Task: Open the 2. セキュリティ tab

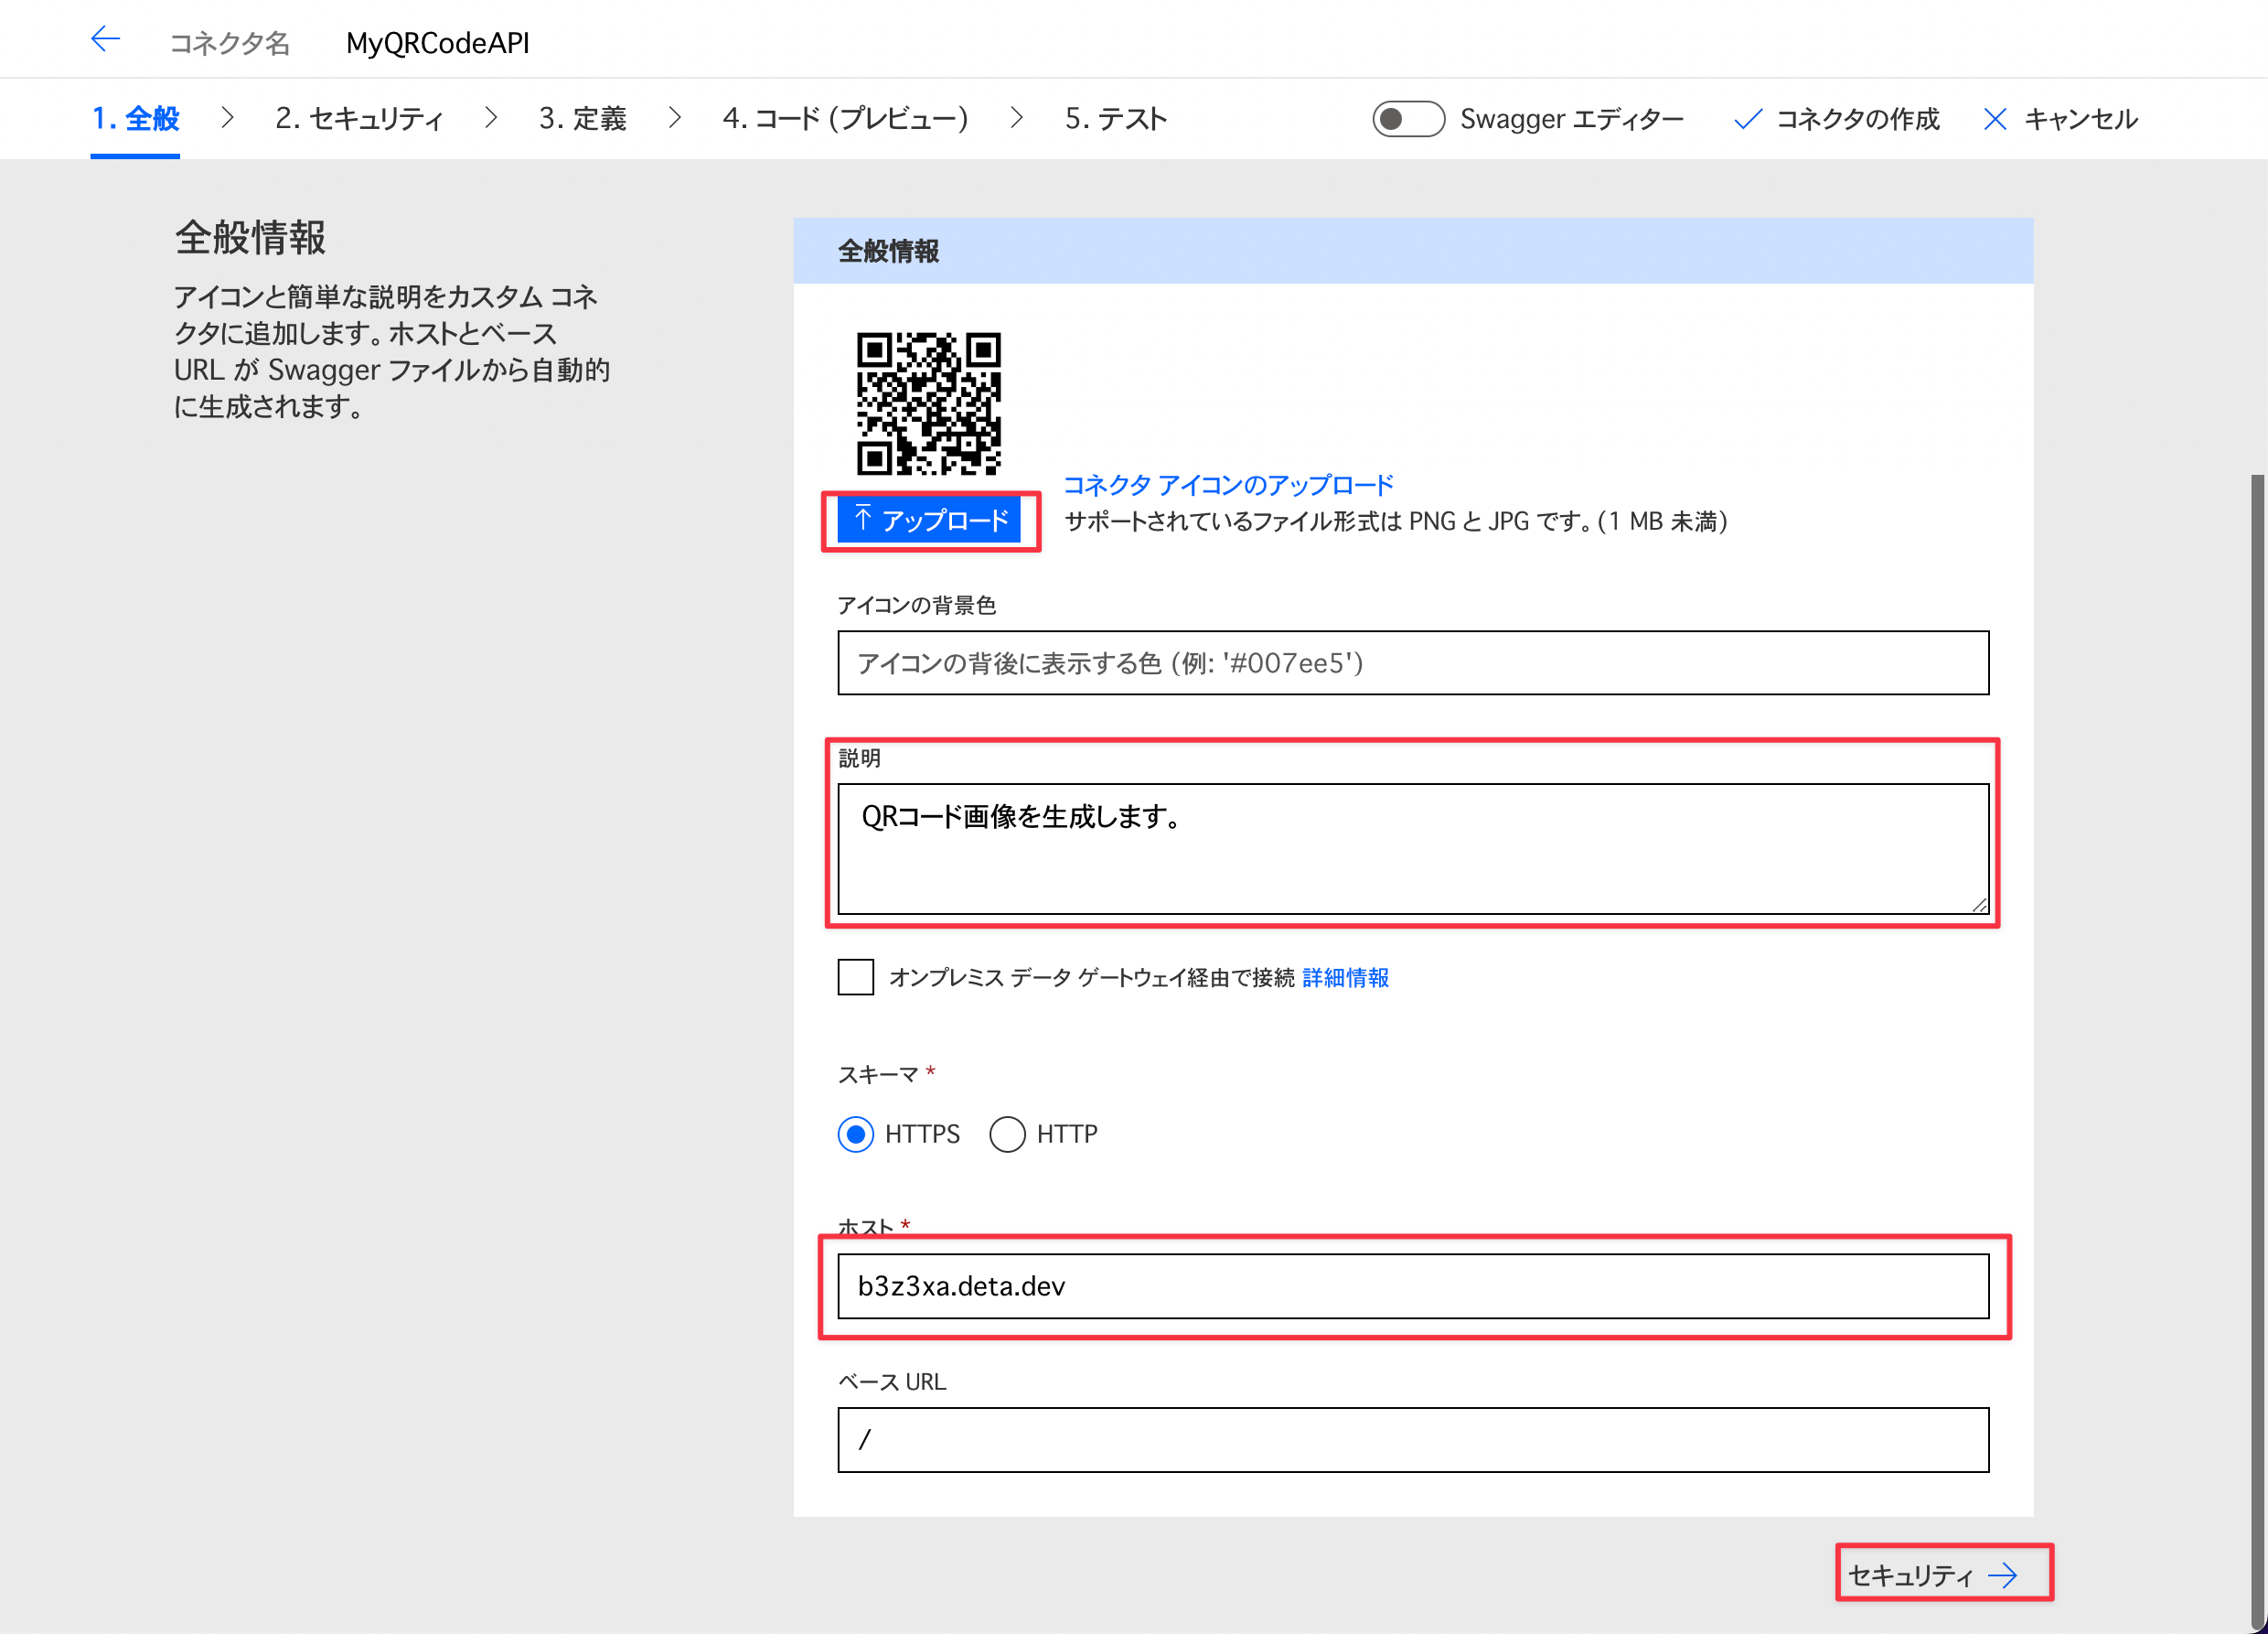Action: coord(359,119)
